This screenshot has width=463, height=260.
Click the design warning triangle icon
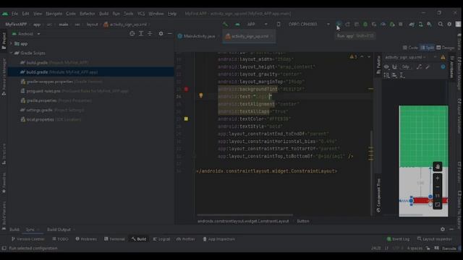coord(443,57)
